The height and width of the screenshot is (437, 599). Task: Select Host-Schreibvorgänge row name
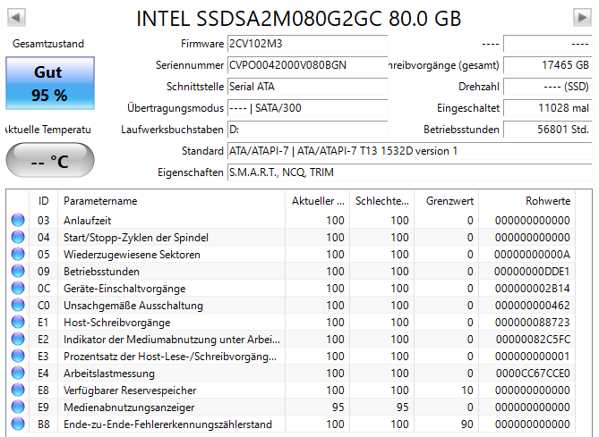[x=117, y=323]
